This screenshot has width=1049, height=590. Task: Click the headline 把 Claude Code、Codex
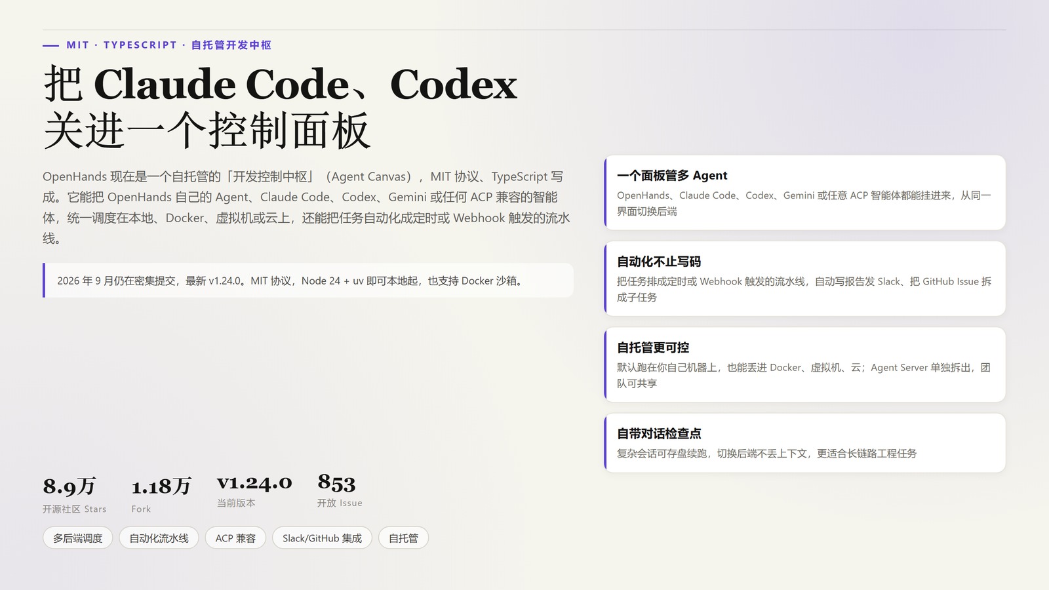tap(281, 84)
